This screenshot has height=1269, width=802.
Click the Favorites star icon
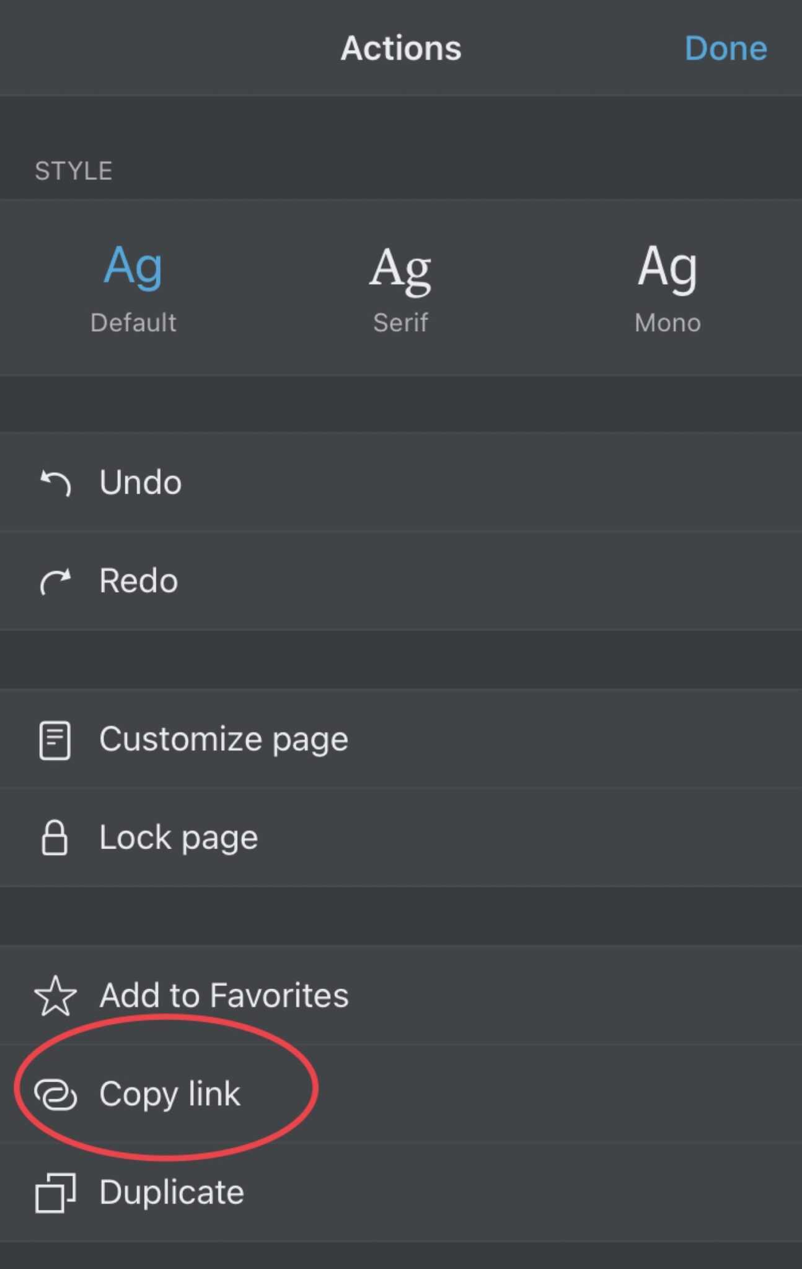55,996
